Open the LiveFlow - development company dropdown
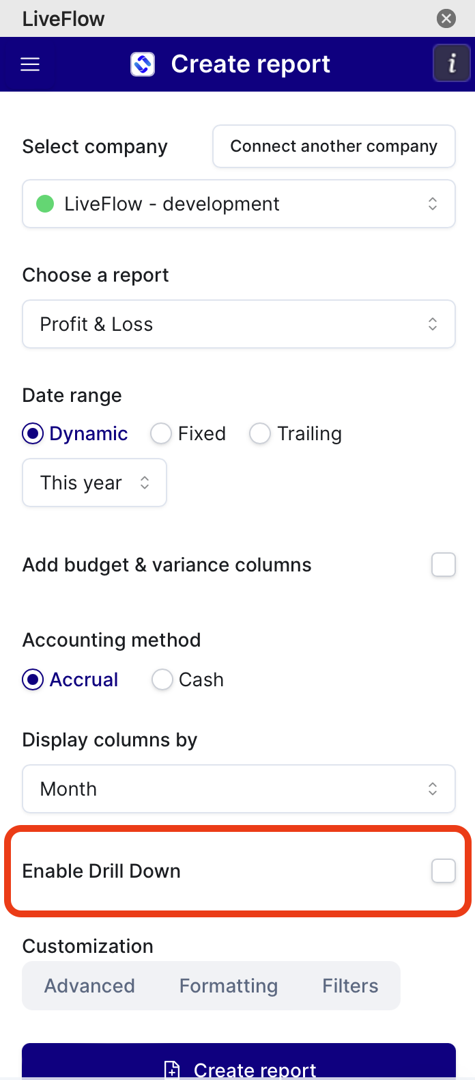This screenshot has height=1080, width=475. [239, 204]
